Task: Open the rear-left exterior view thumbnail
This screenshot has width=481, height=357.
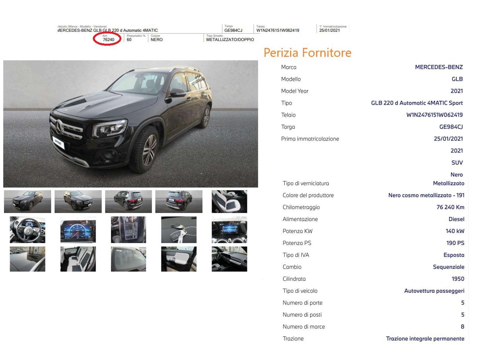Action: click(128, 201)
